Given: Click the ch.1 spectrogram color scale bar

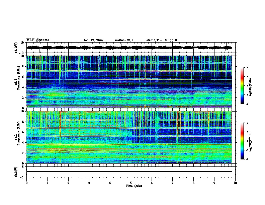Looking at the screenshot, I should pos(242,86).
